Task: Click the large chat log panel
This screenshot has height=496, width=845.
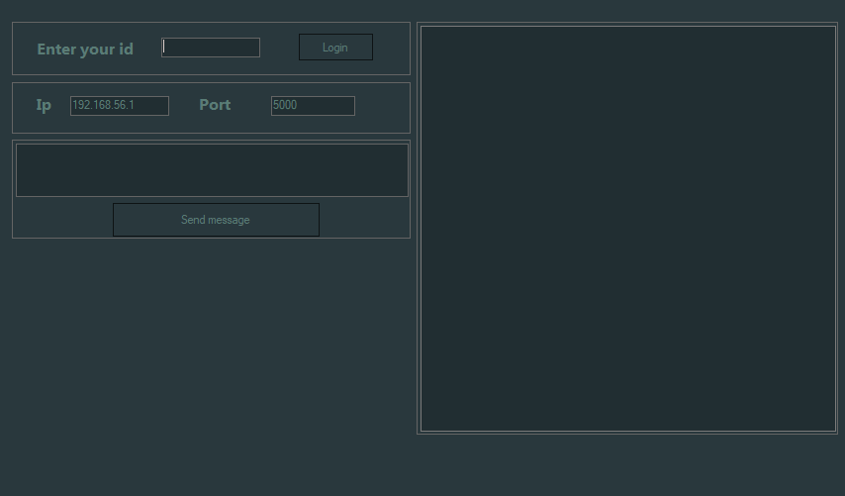Action: coord(628,229)
